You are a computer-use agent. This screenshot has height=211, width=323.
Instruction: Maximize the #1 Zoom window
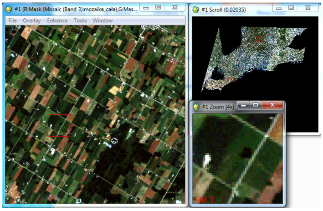pos(255,105)
